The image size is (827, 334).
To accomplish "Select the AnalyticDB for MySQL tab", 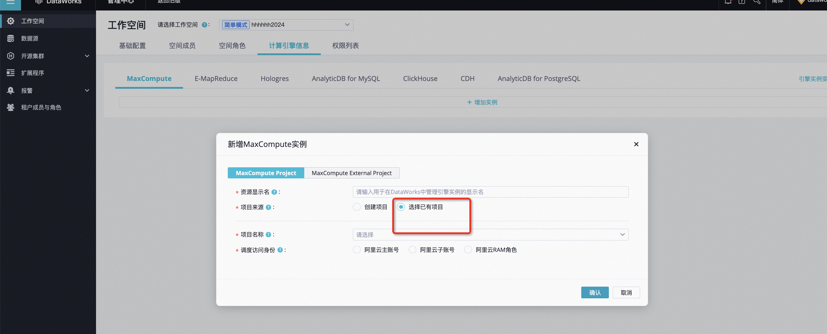I will point(345,79).
